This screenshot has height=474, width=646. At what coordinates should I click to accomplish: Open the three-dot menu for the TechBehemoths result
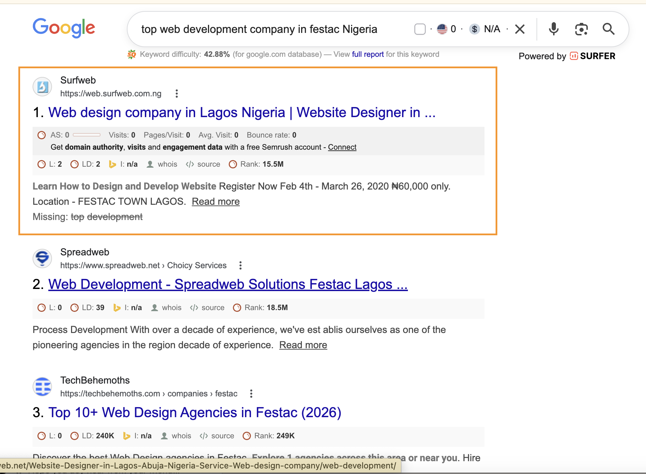[x=251, y=394]
